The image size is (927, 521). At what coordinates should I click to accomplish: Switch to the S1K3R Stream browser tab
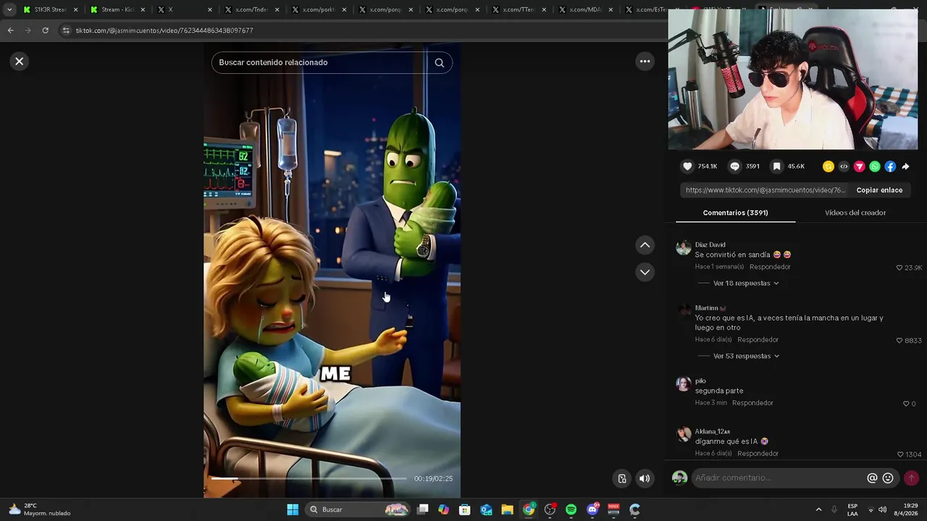tap(49, 9)
